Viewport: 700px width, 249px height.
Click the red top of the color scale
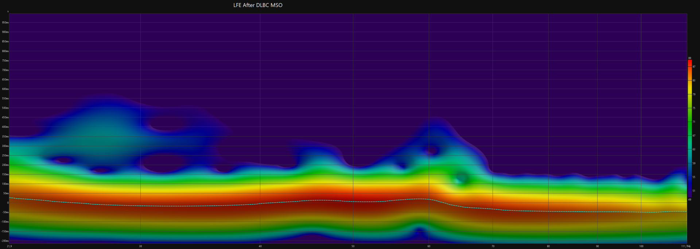click(689, 63)
